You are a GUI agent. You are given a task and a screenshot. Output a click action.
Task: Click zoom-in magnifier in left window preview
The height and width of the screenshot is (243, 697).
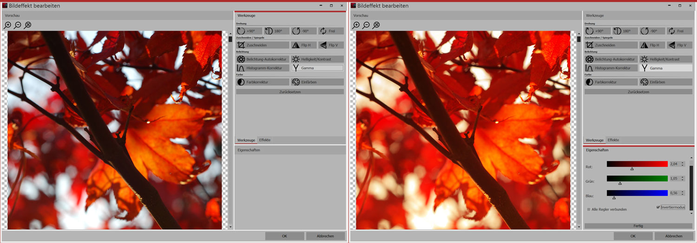click(7, 25)
